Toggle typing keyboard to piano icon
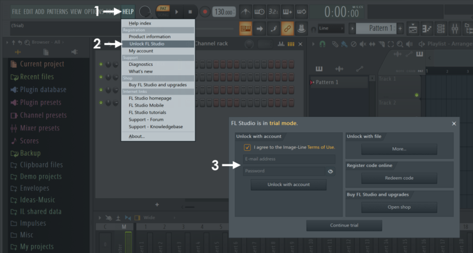 pos(246,29)
